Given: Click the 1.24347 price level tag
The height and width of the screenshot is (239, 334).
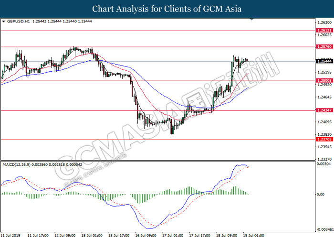Looking at the screenshot, I should [324, 110].
